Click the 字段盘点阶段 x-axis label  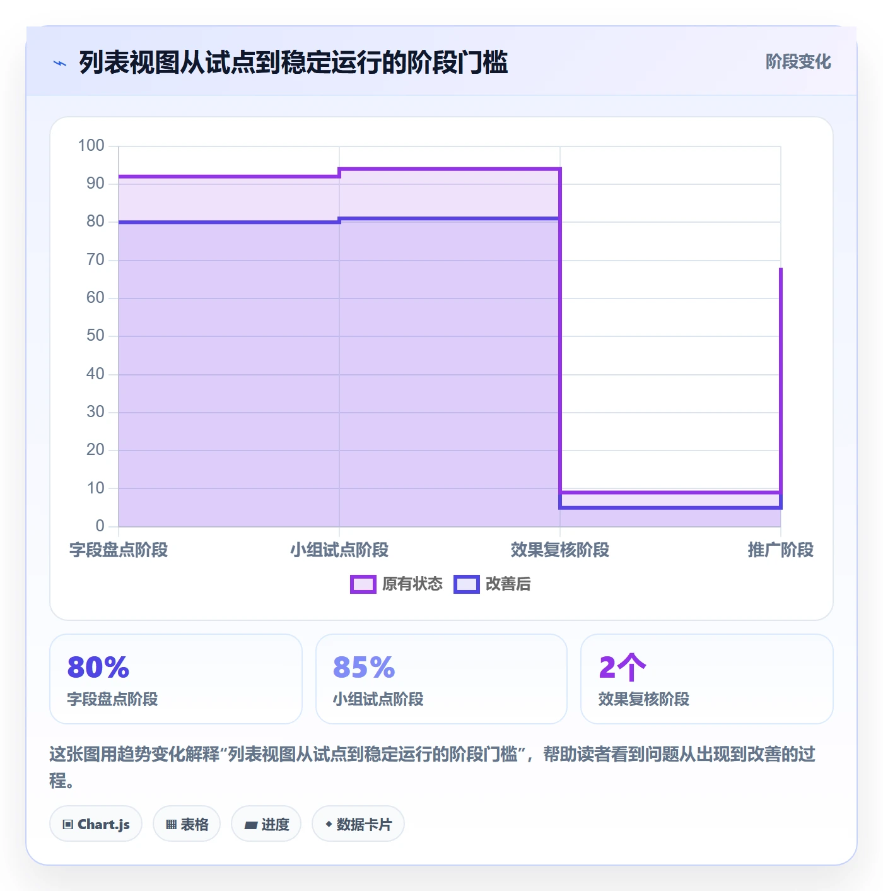coord(119,550)
